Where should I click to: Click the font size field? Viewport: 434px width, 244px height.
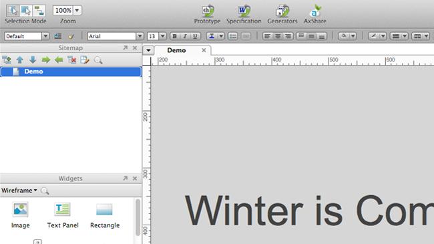[153, 36]
